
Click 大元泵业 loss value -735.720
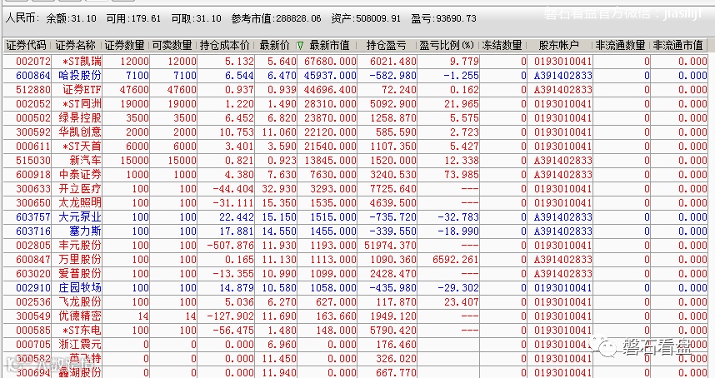click(392, 216)
